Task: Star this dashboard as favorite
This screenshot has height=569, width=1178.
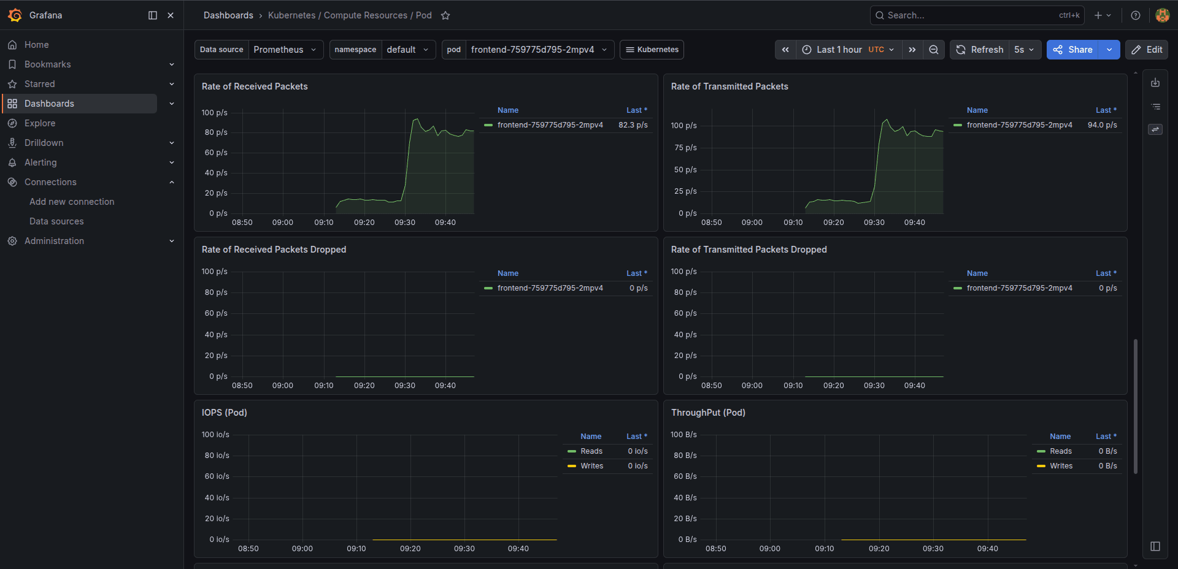Action: pyautogui.click(x=445, y=15)
